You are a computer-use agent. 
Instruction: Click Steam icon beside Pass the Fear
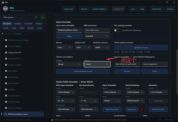[x=6, y=77]
